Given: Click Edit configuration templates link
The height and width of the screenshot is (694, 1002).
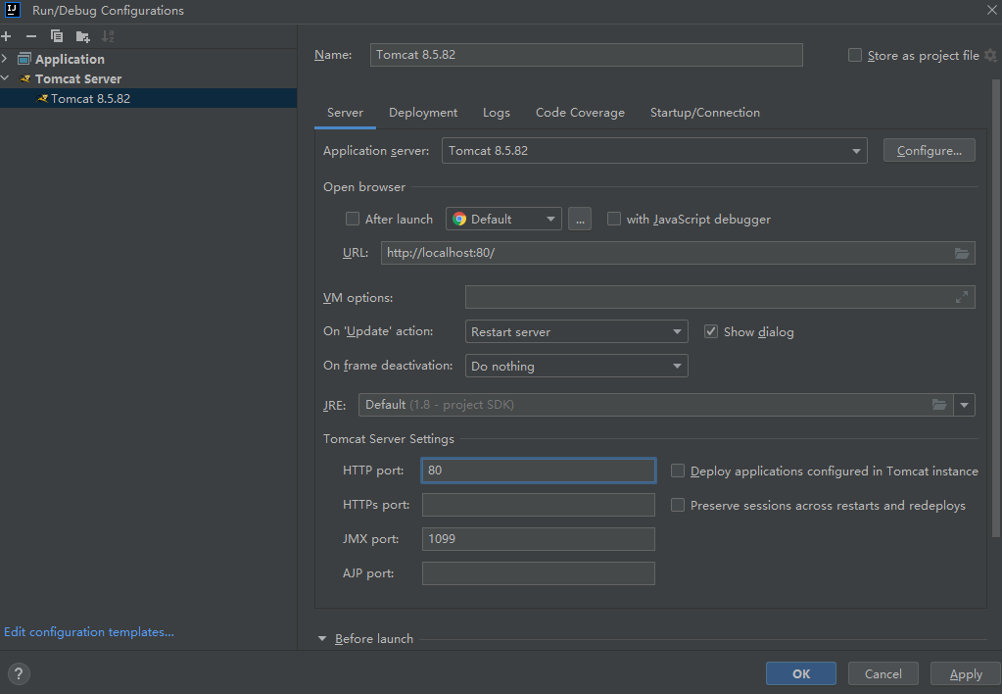Looking at the screenshot, I should point(89,632).
